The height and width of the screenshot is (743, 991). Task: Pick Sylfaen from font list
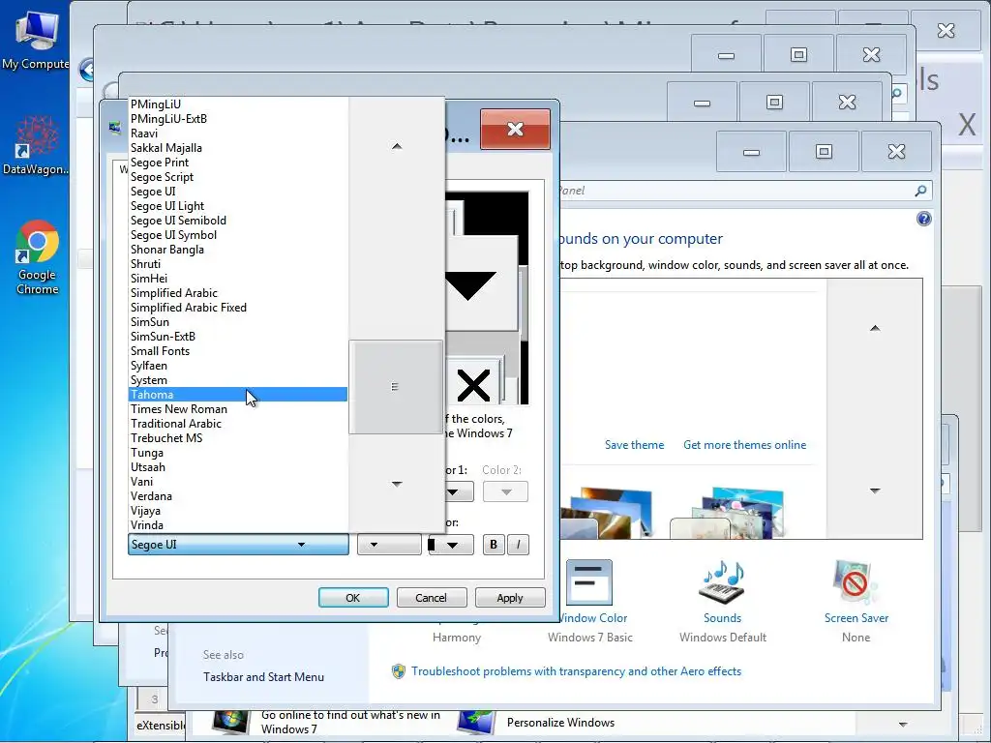238,365
